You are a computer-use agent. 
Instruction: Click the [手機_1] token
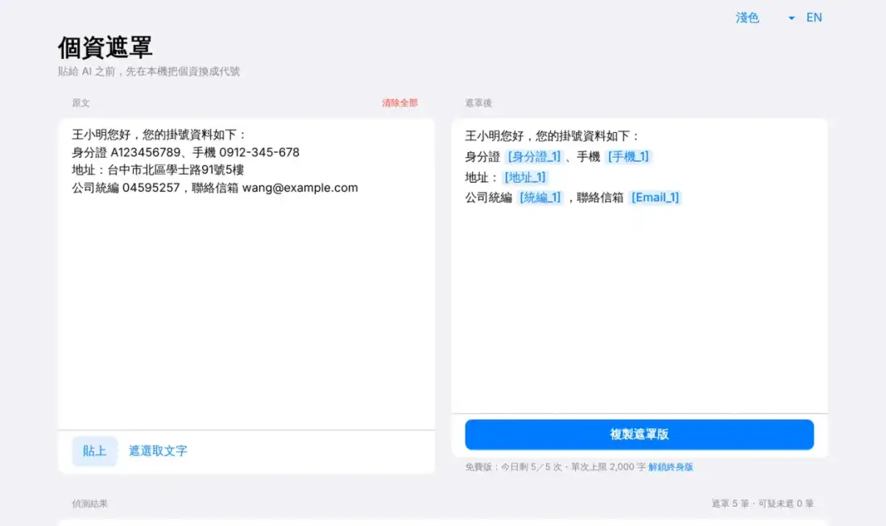click(628, 156)
